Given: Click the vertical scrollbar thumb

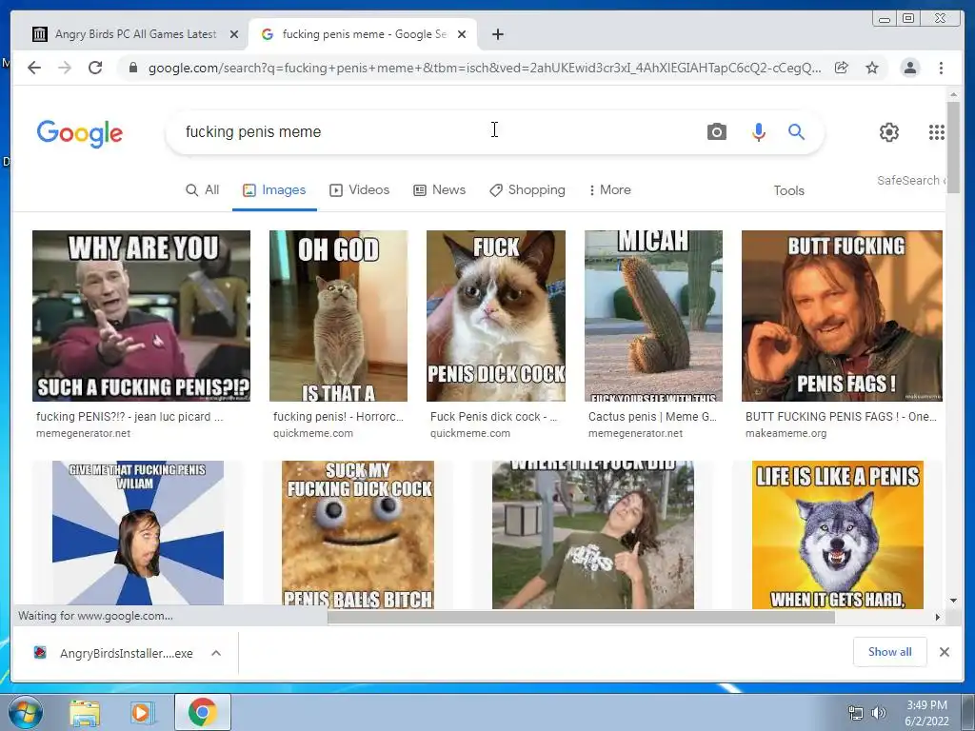Looking at the screenshot, I should coord(954,147).
